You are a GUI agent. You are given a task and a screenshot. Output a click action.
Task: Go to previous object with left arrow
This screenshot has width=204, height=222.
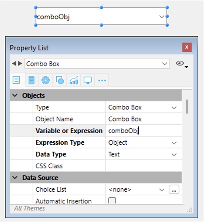pos(14,64)
